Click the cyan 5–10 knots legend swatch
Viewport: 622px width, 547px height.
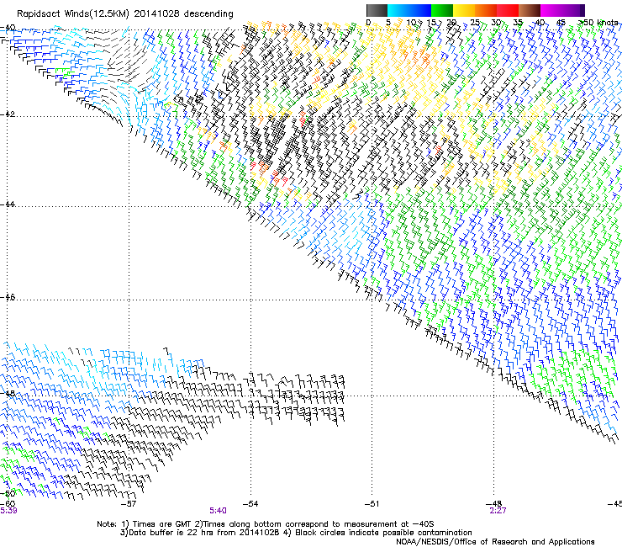pyautogui.click(x=398, y=10)
